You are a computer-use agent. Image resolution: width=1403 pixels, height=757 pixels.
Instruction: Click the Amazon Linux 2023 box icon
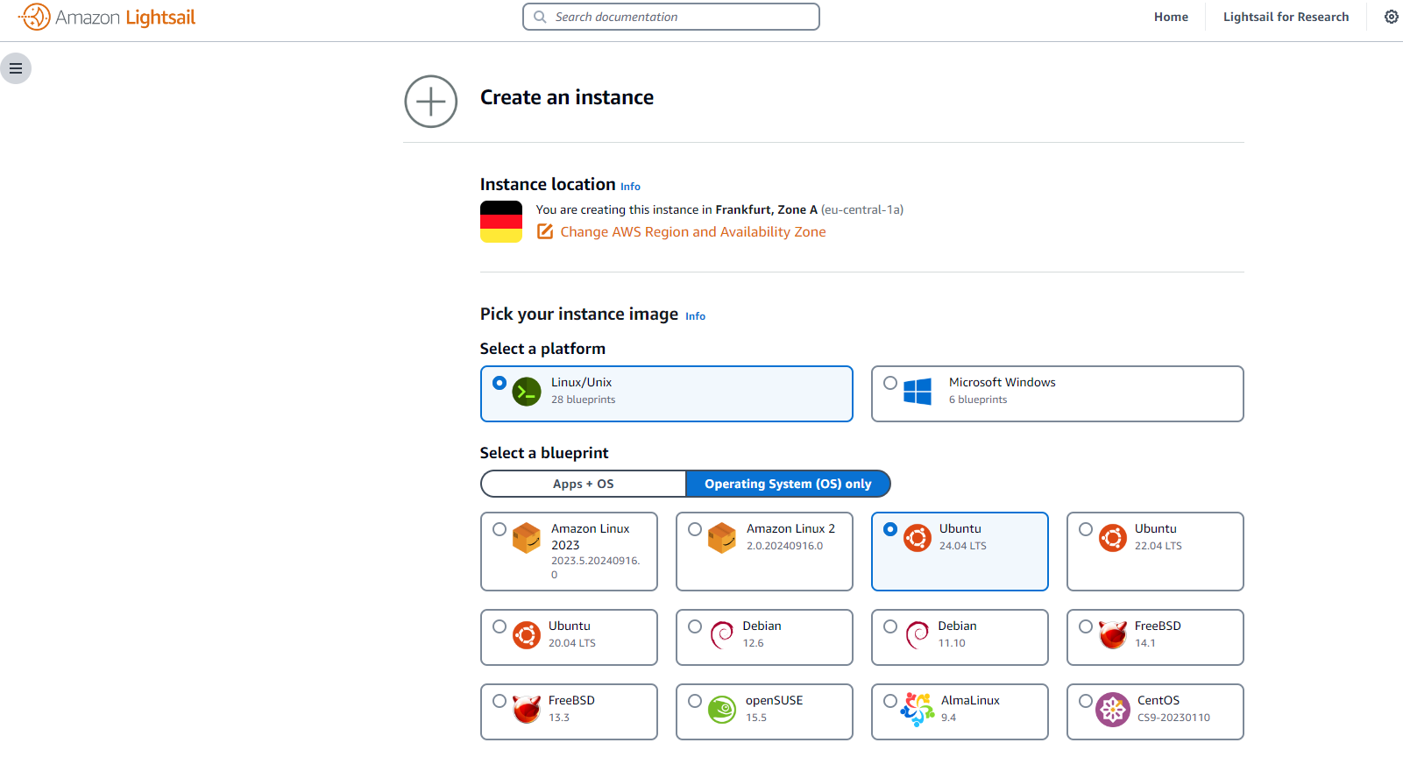[x=527, y=538]
